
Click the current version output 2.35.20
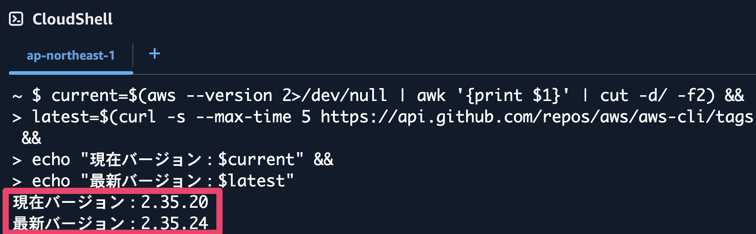[x=175, y=202]
